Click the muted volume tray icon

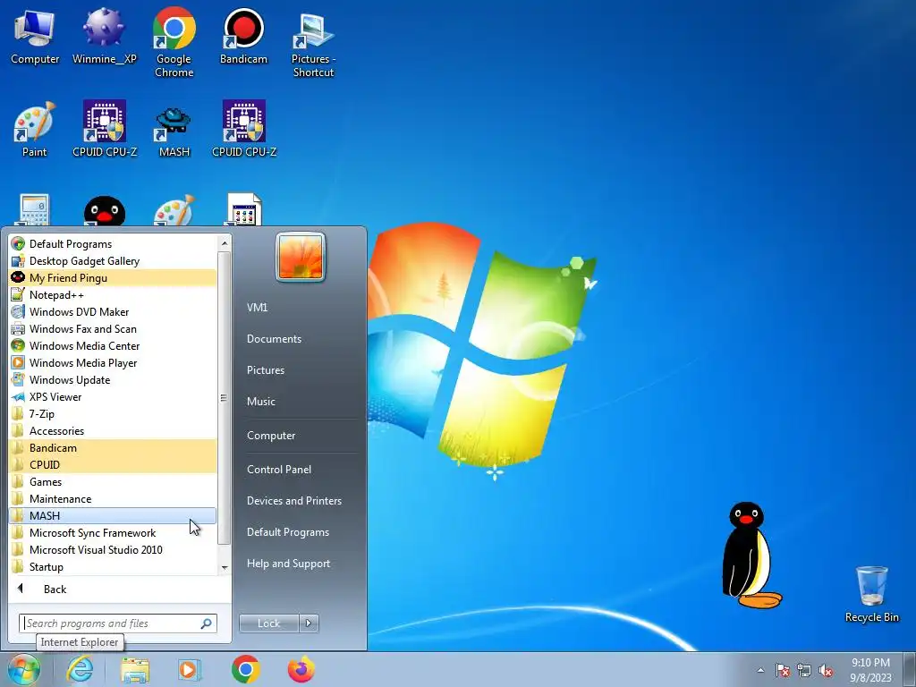coord(826,670)
